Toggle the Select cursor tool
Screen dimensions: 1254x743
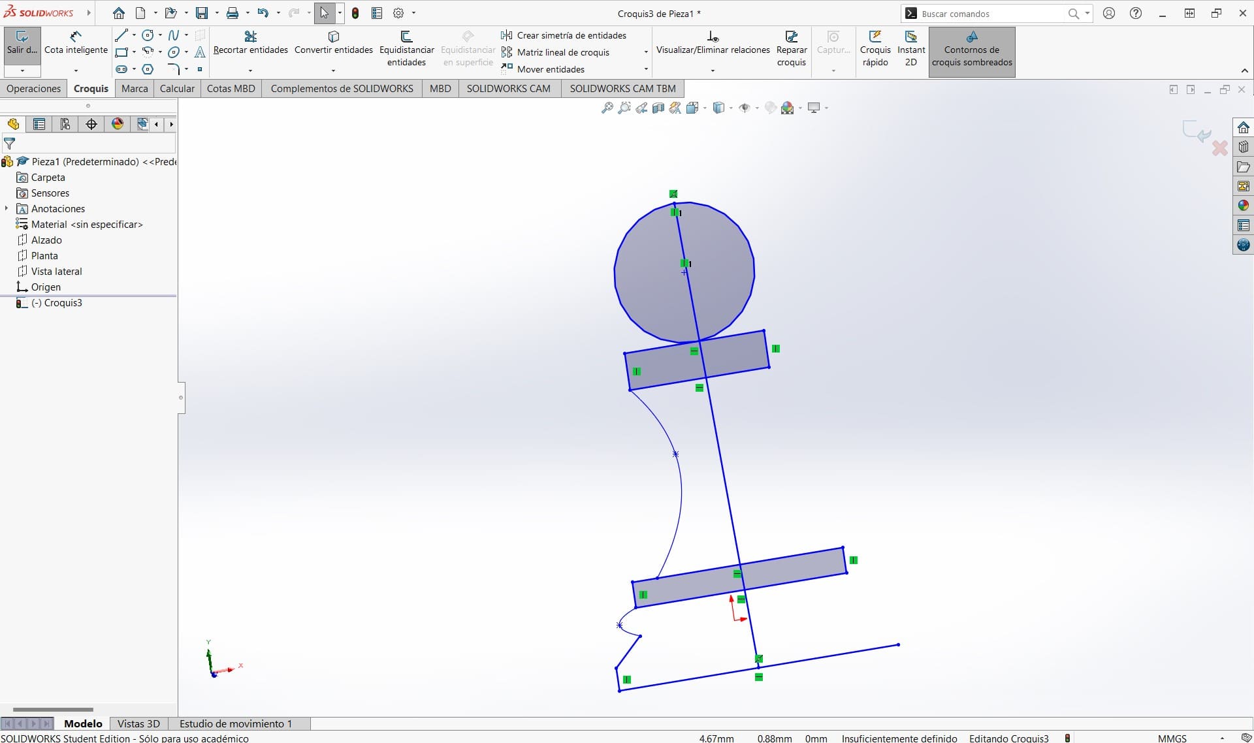(x=324, y=13)
